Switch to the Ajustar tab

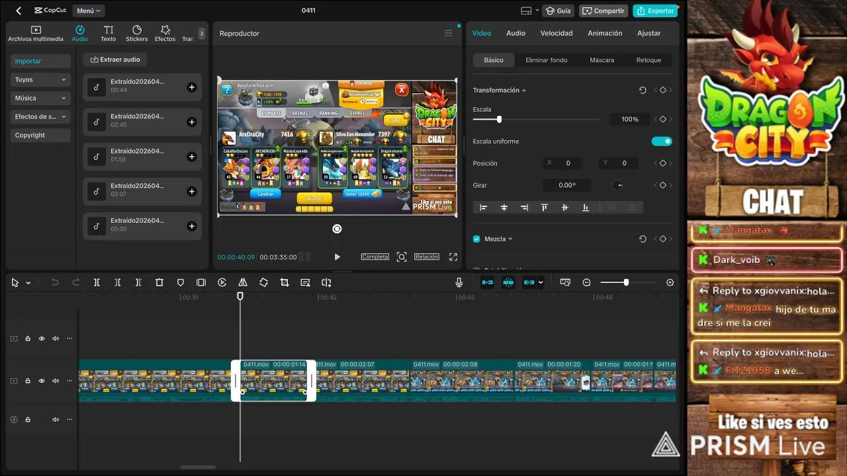point(648,33)
